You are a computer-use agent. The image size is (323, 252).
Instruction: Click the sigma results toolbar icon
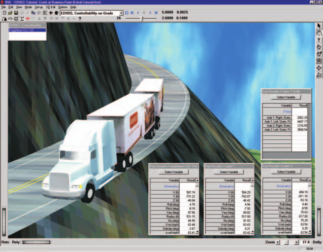[x=22, y=19]
